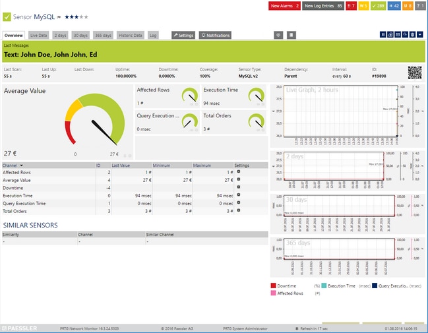Click the large Average Value gauge

95,119
